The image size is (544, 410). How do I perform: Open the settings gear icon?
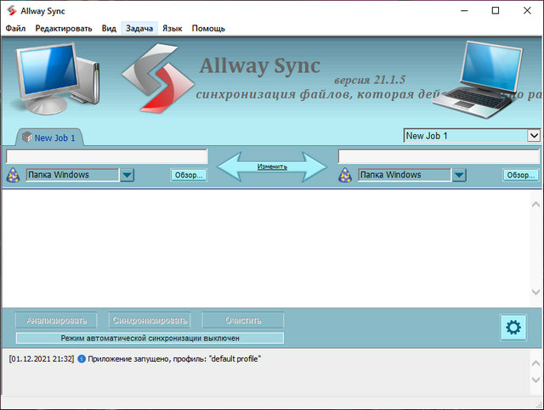point(513,327)
